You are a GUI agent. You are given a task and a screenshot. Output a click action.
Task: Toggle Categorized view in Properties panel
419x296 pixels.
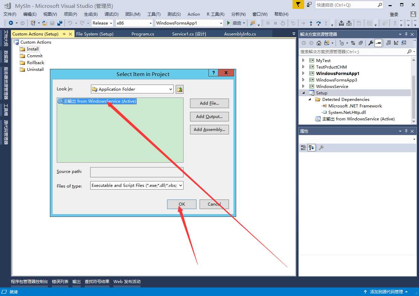coord(303,148)
